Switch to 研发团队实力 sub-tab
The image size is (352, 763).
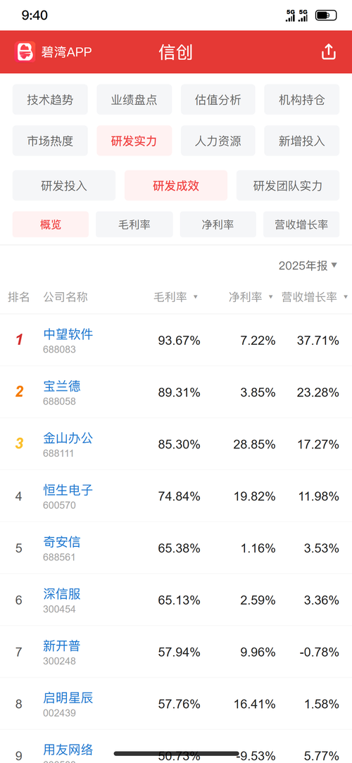[x=288, y=185]
